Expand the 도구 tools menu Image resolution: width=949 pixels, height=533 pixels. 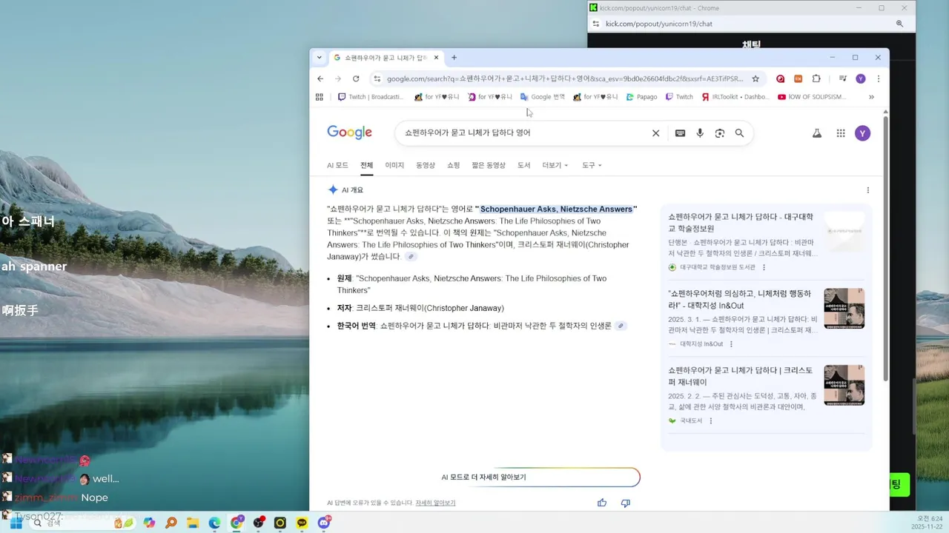click(x=592, y=165)
